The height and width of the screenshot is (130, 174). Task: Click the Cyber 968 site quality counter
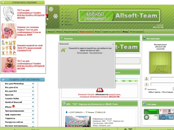166,117
